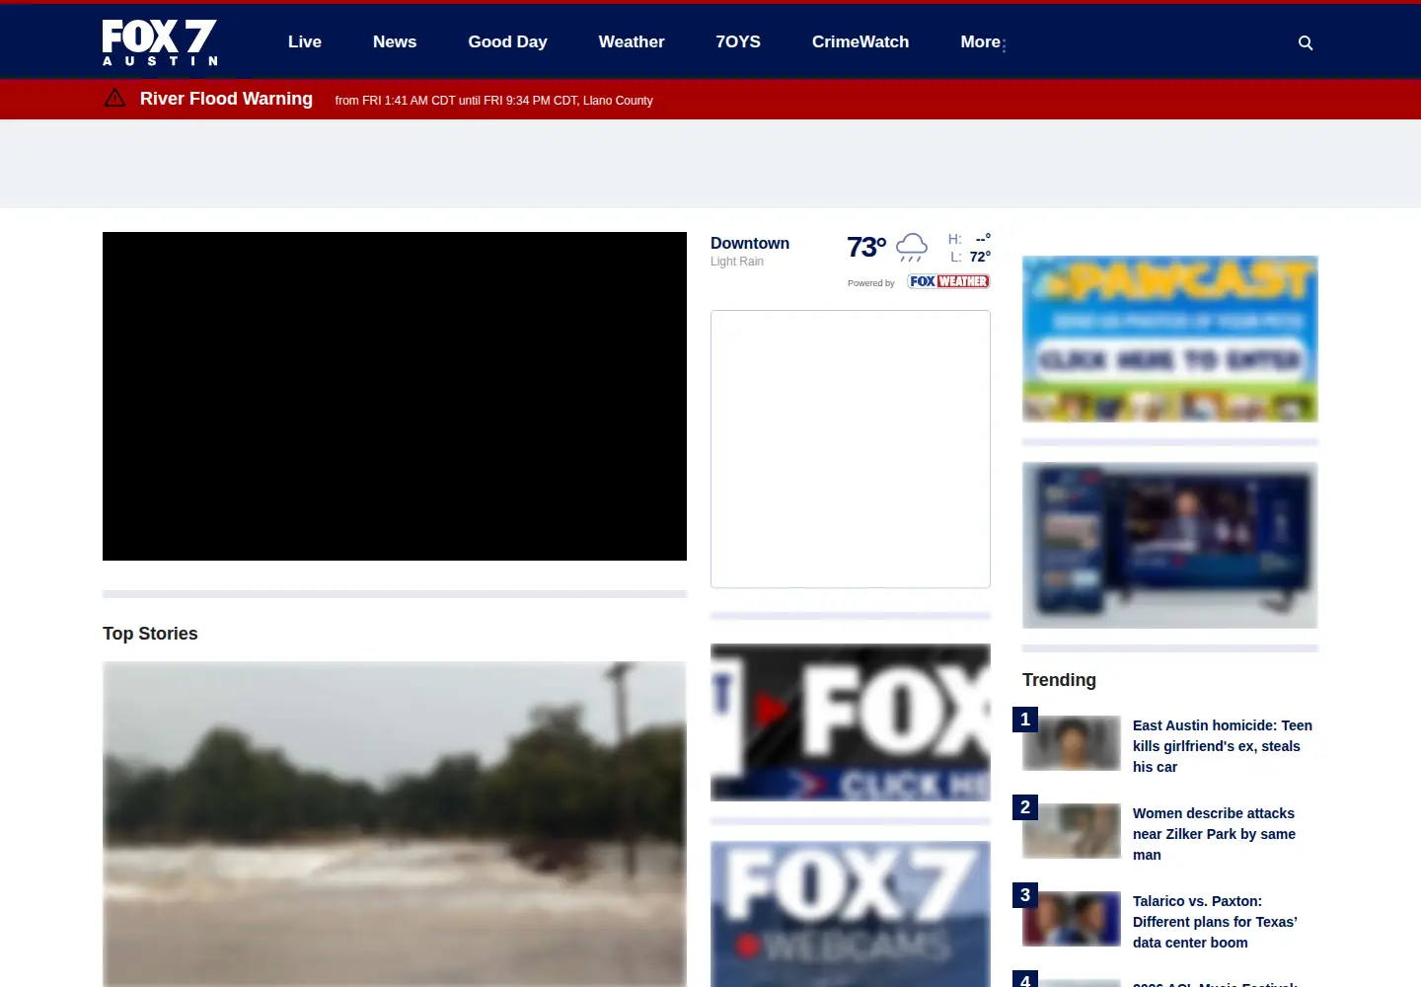Viewport: 1421px width, 987px height.
Task: Open the Pawcast banner
Action: pos(1170,339)
